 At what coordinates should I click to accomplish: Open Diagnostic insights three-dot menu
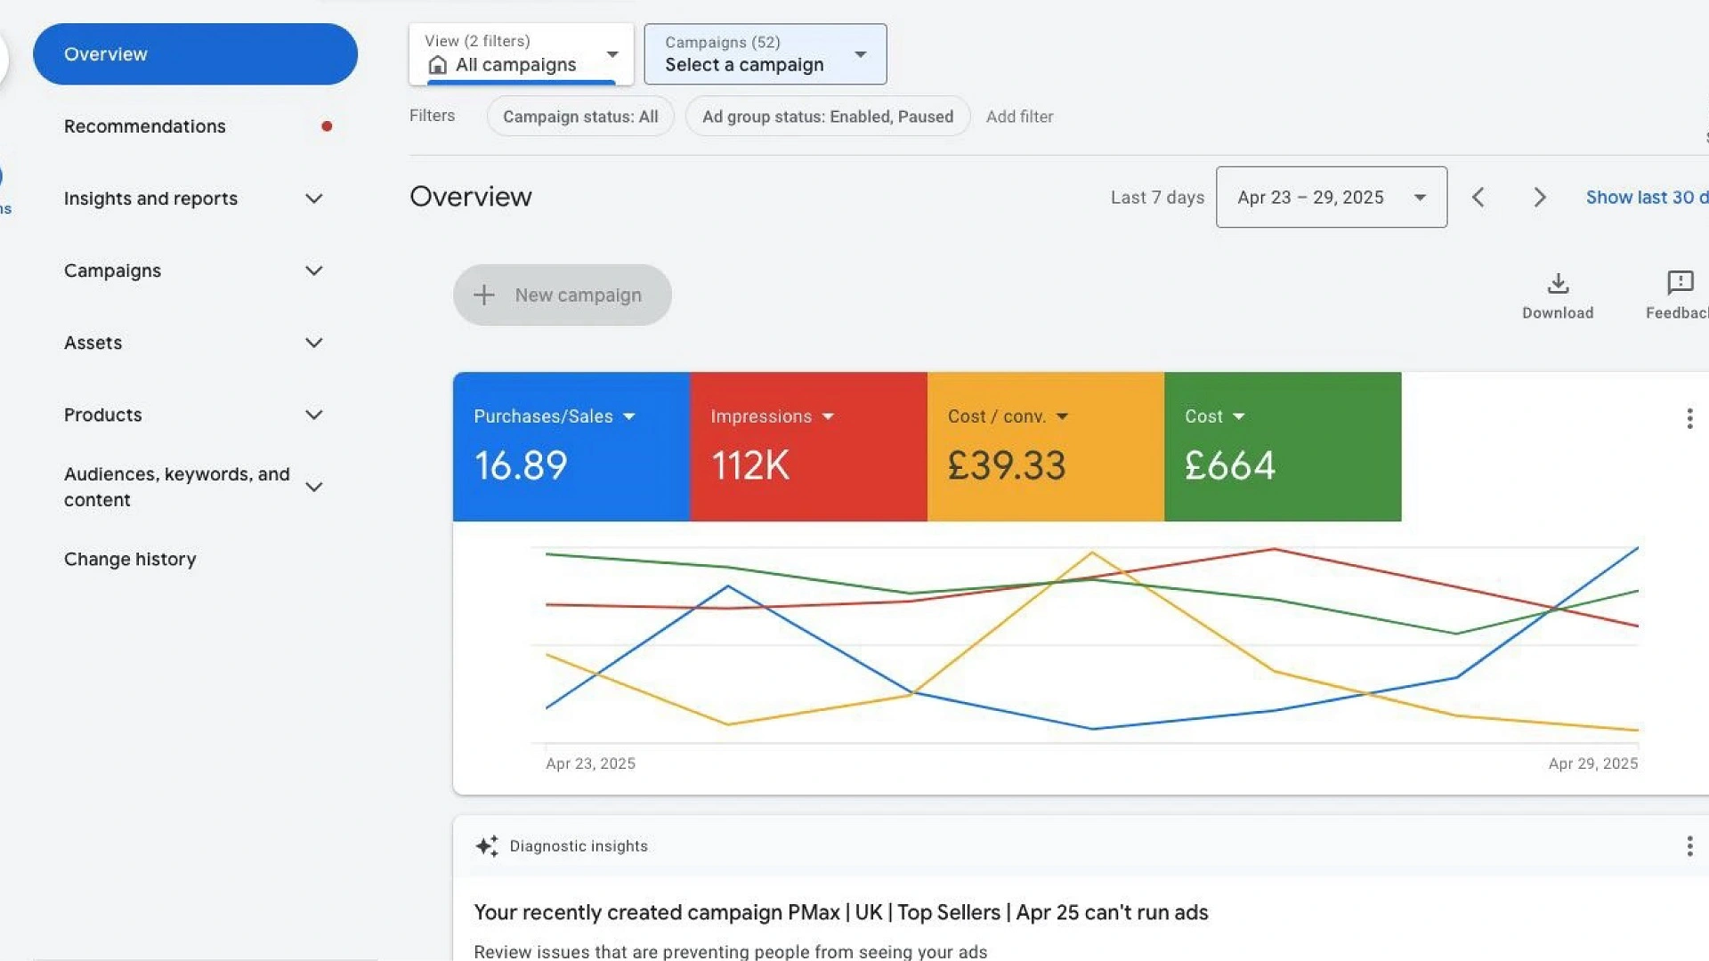click(1689, 846)
